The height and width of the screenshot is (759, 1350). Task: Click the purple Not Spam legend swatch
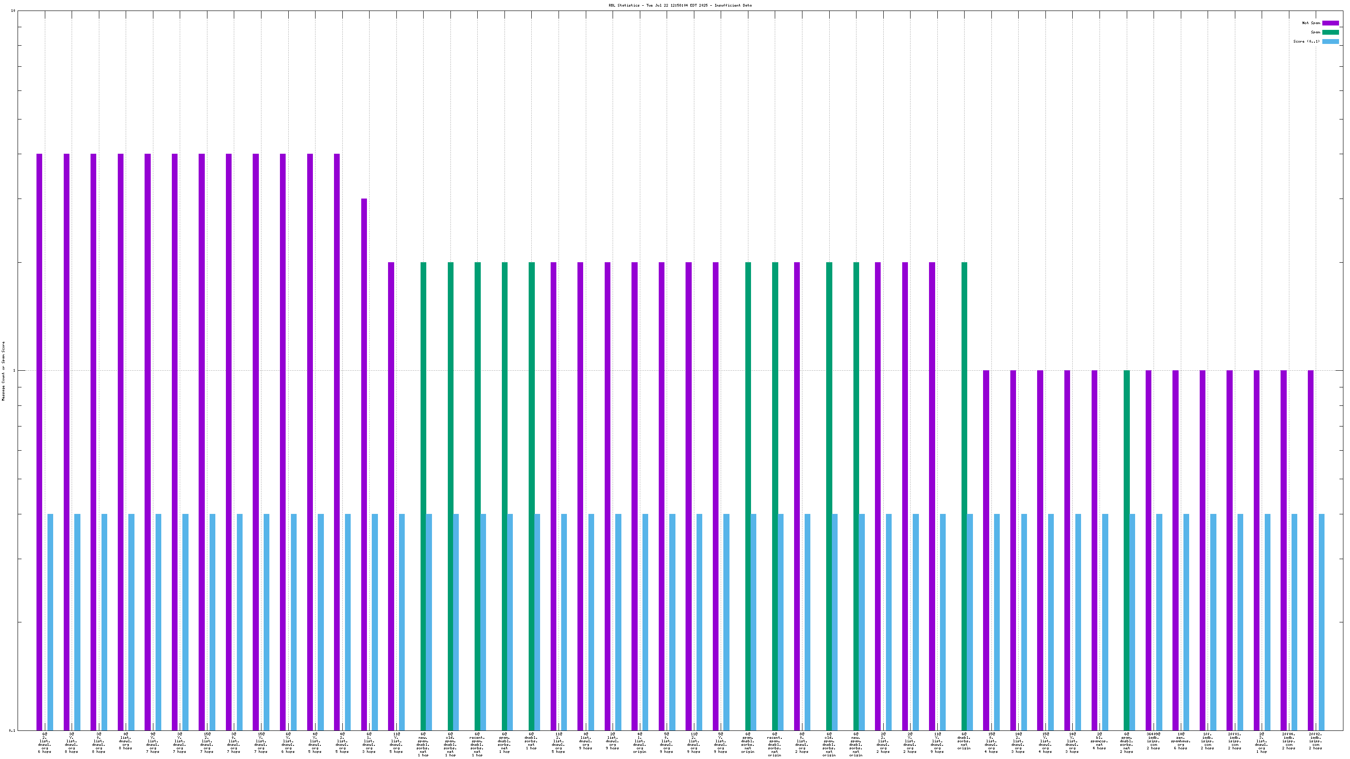pyautogui.click(x=1330, y=23)
